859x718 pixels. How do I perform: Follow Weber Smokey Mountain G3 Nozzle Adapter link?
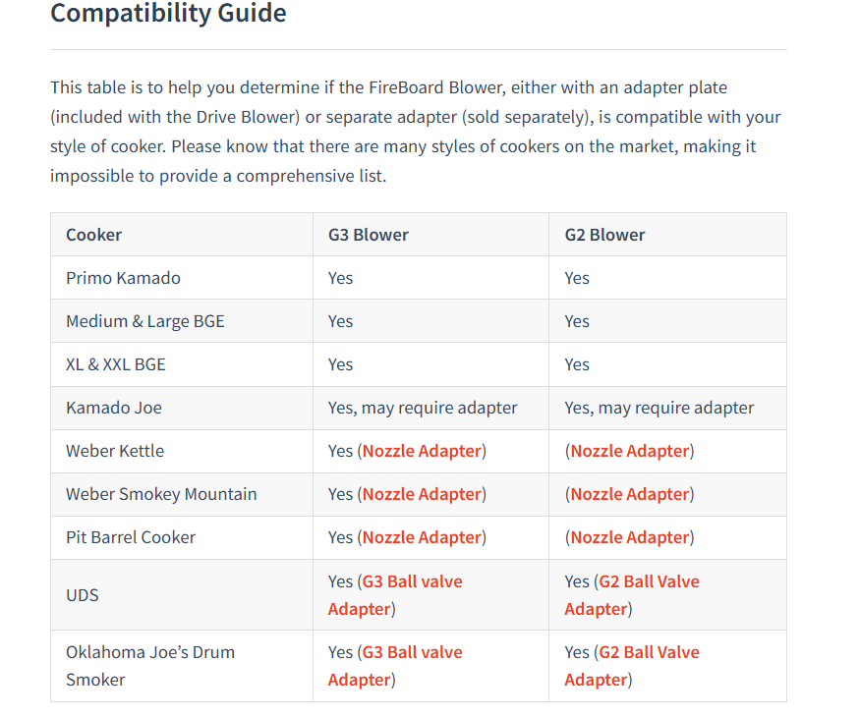click(x=422, y=494)
